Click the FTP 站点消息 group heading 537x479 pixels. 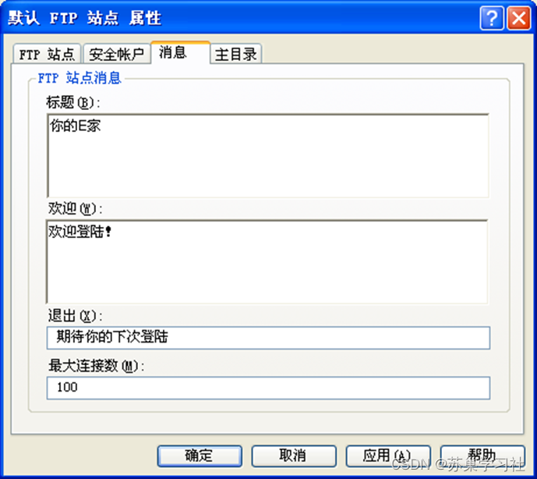click(x=79, y=78)
